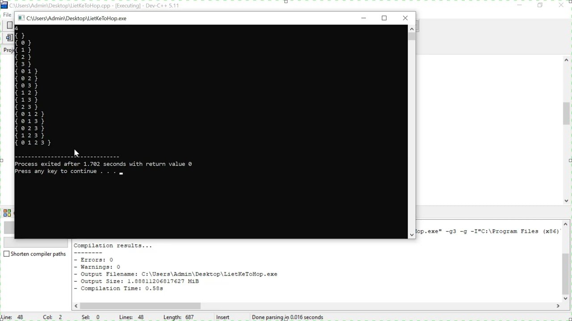
Task: Select the '- Output Size' log line
Action: click(x=136, y=281)
